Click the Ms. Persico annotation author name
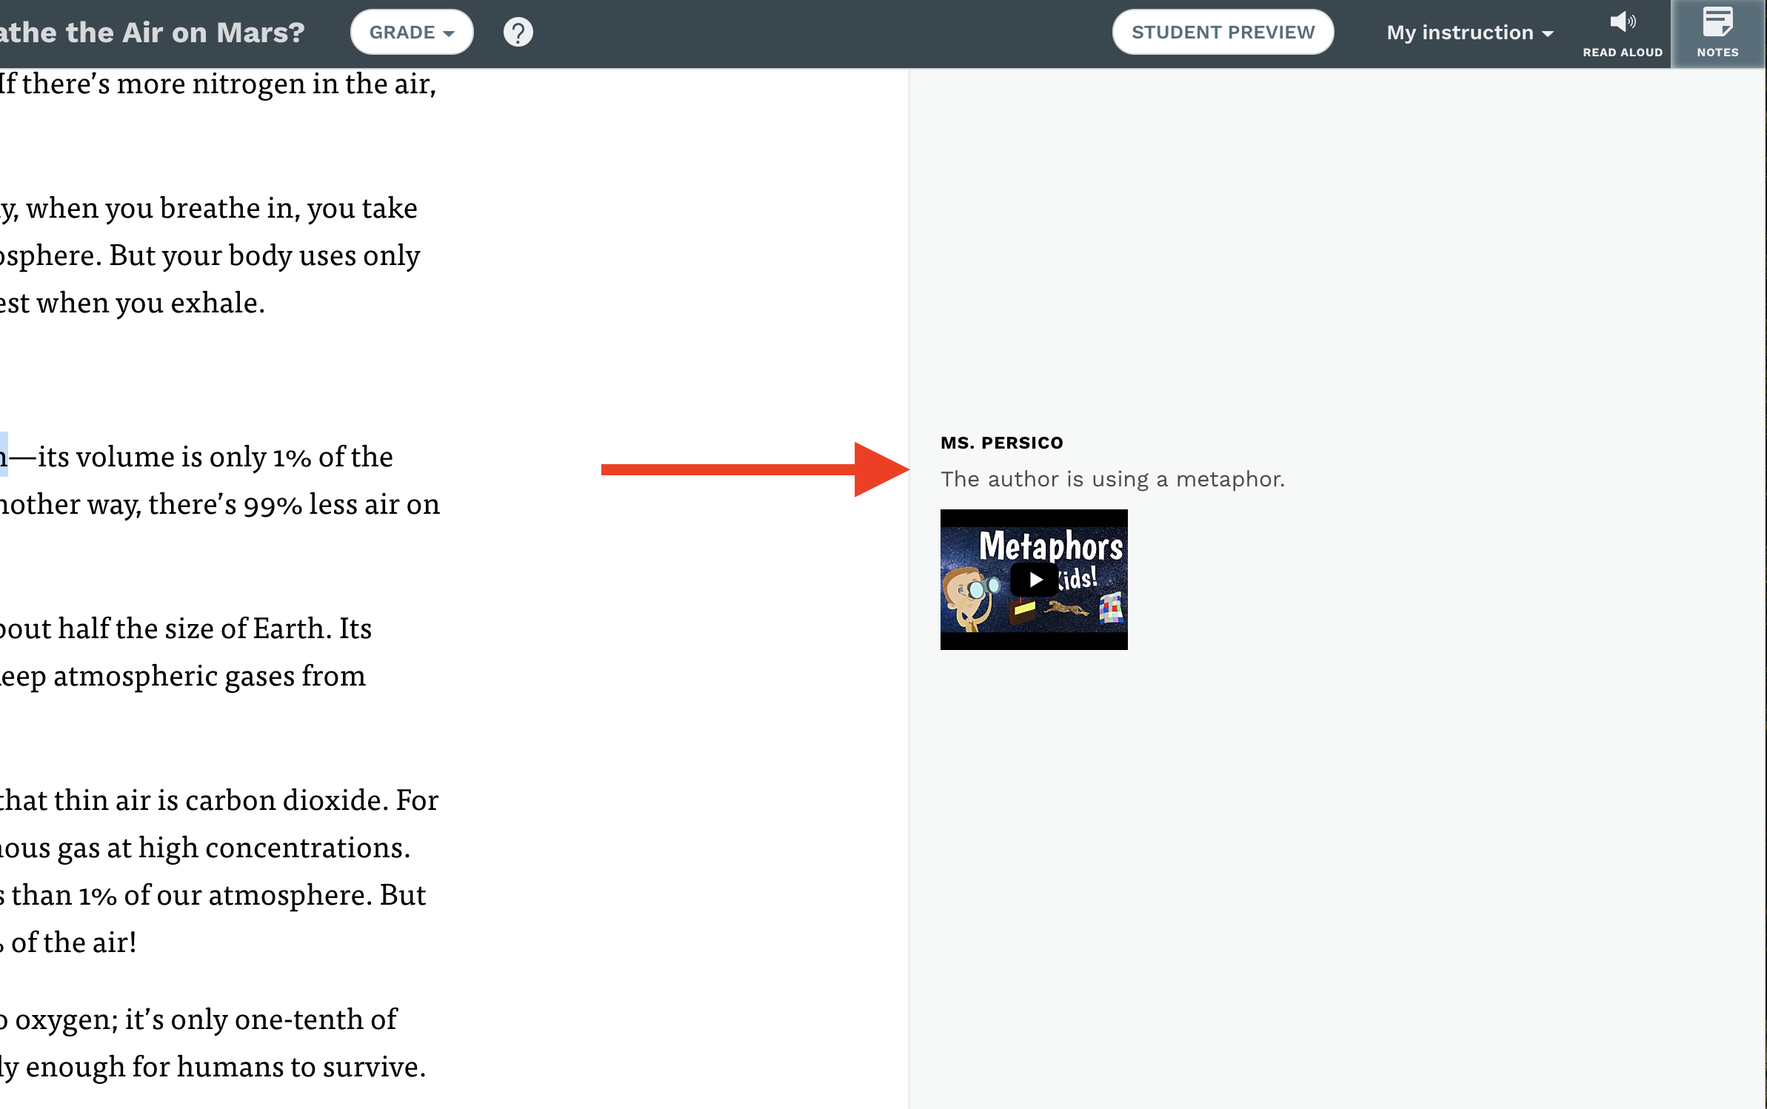The height and width of the screenshot is (1109, 1767). point(1001,443)
